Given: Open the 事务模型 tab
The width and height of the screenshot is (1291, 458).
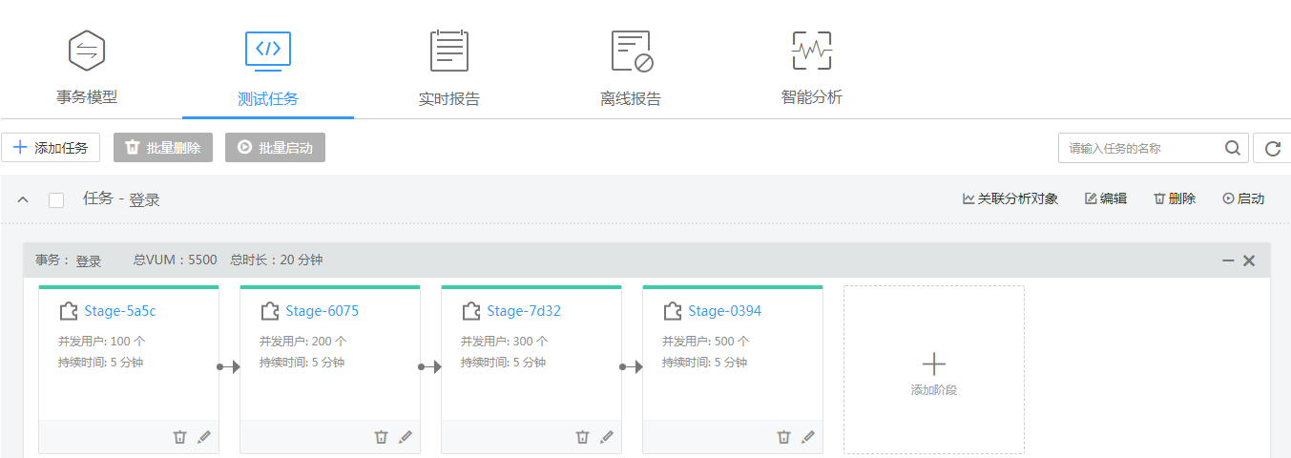Looking at the screenshot, I should [x=87, y=65].
